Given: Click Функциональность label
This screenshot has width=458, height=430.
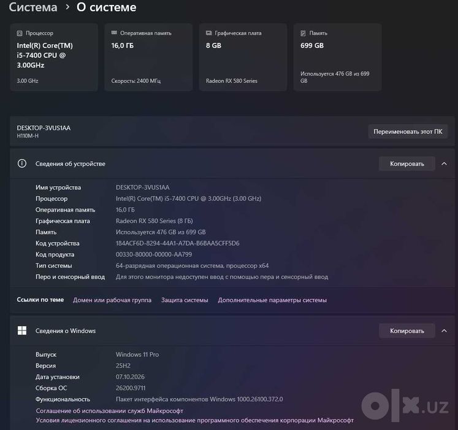Looking at the screenshot, I should tap(63, 399).
